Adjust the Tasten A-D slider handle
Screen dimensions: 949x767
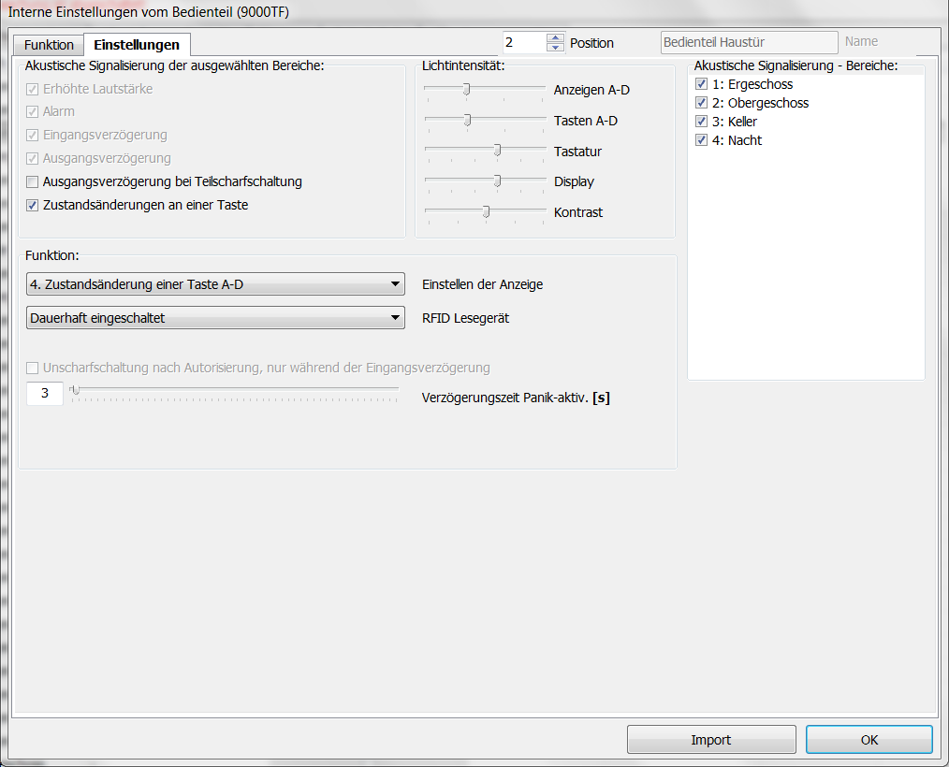point(467,120)
